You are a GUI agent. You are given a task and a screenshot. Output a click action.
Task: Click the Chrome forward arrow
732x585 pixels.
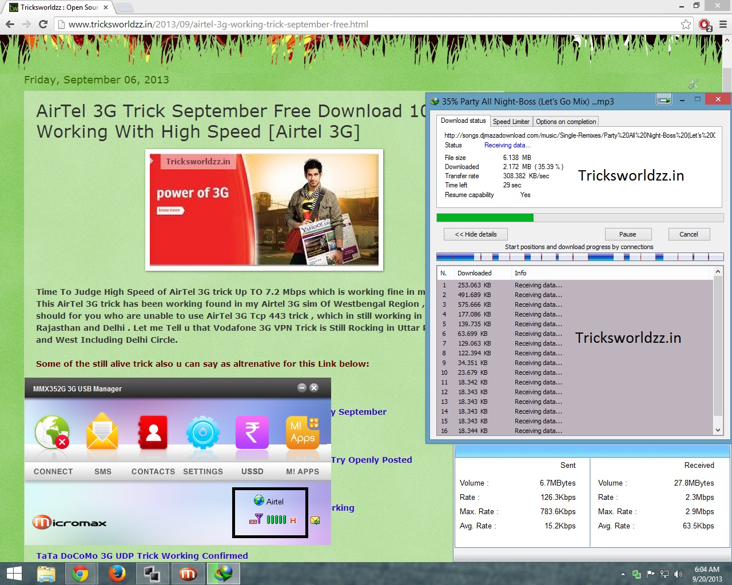26,25
